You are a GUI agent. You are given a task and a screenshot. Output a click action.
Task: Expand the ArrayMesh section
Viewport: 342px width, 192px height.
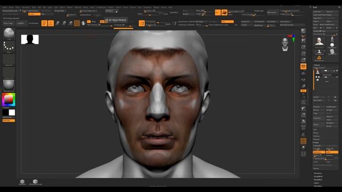[318, 177]
